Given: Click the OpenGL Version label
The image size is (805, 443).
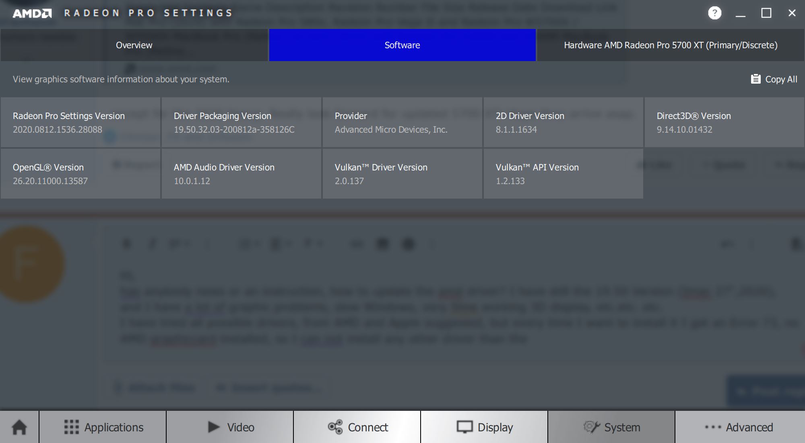Looking at the screenshot, I should pyautogui.click(x=48, y=167).
